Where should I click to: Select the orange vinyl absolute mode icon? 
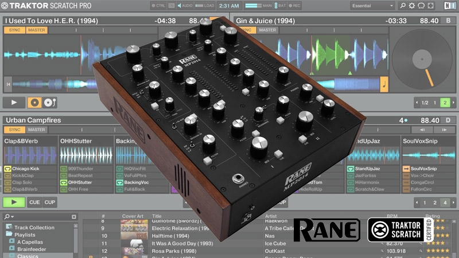tap(34, 103)
